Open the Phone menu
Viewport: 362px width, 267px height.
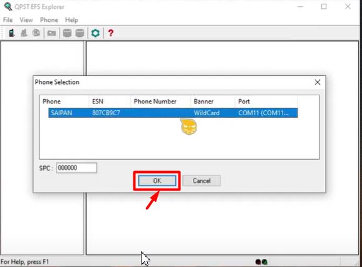(x=49, y=20)
